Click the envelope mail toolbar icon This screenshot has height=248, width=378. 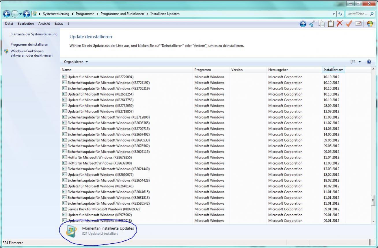coord(358,24)
